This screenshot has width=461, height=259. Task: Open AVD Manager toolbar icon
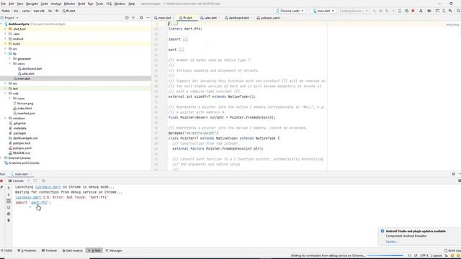click(444, 11)
